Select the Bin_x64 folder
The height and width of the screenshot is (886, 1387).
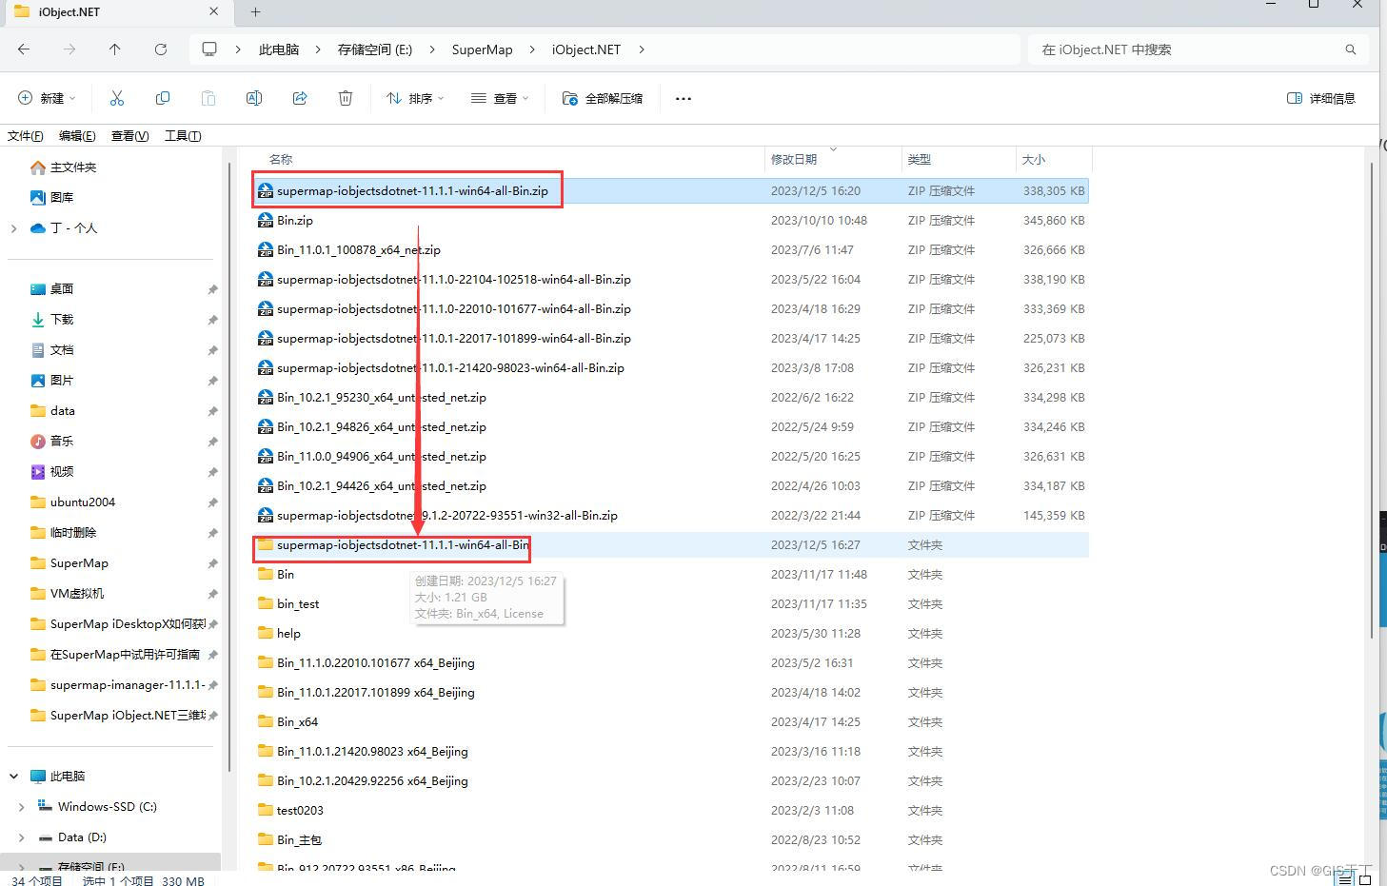click(x=297, y=721)
